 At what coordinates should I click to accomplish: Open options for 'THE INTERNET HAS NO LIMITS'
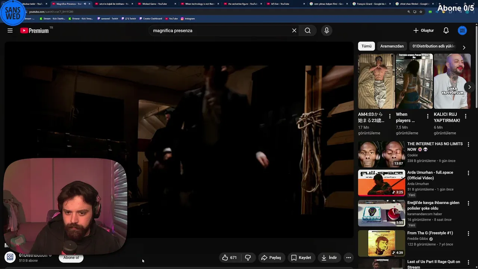[x=468, y=144]
